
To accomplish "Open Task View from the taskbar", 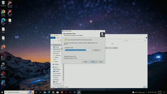I will pos(40,92).
